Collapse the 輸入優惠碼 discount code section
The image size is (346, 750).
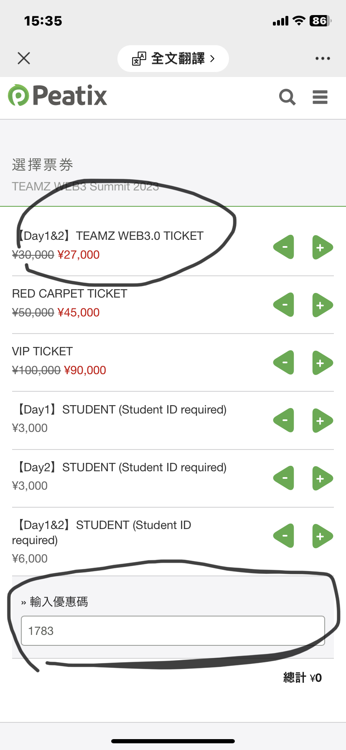54,602
